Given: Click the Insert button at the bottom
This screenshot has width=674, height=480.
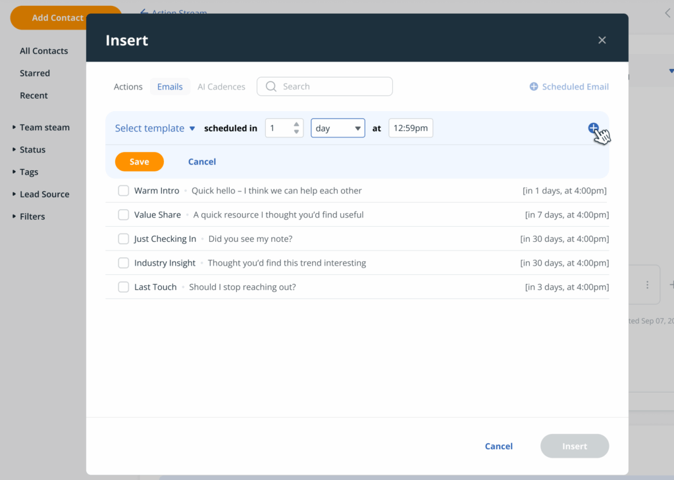Looking at the screenshot, I should [574, 446].
